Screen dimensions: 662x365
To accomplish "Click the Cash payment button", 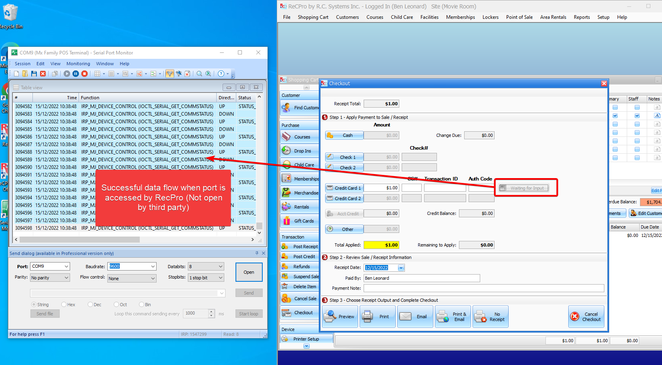I will 344,135.
